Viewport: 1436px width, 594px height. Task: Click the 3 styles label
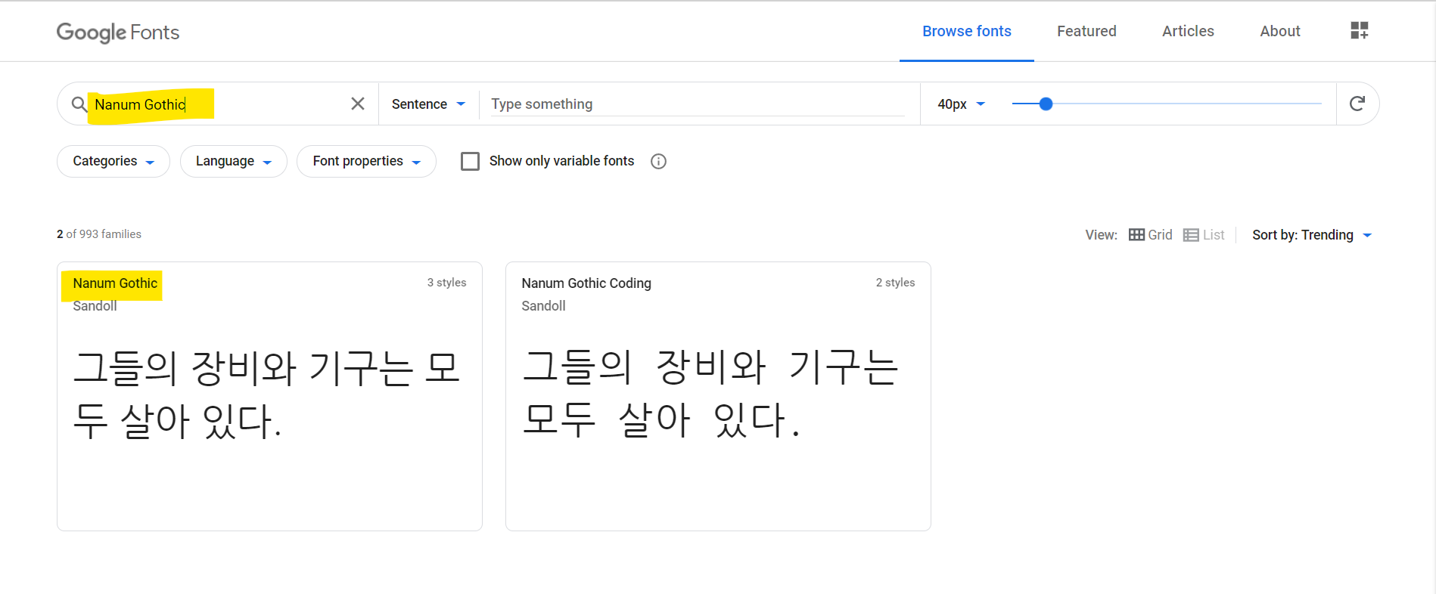click(446, 283)
